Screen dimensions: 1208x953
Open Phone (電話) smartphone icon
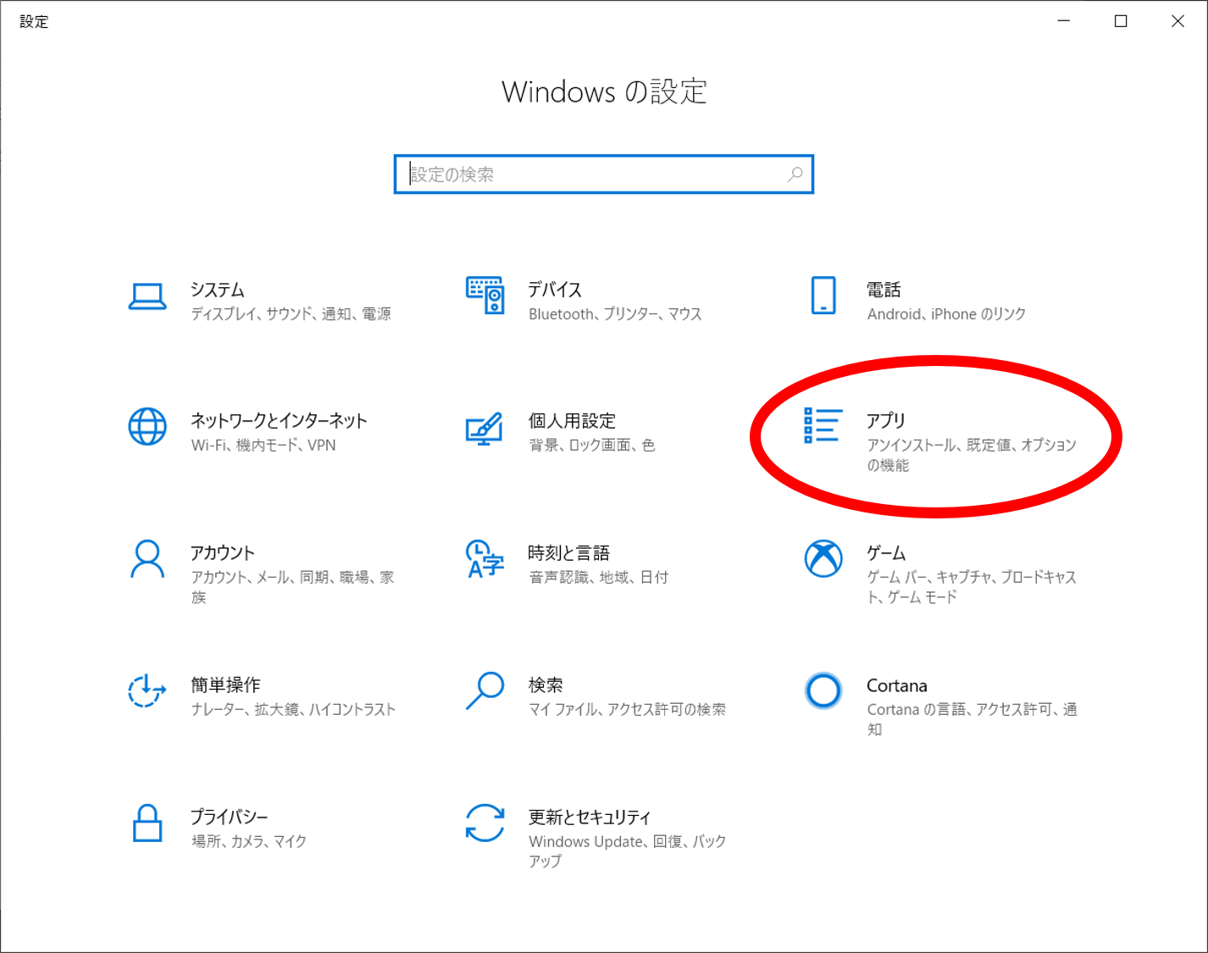[823, 295]
